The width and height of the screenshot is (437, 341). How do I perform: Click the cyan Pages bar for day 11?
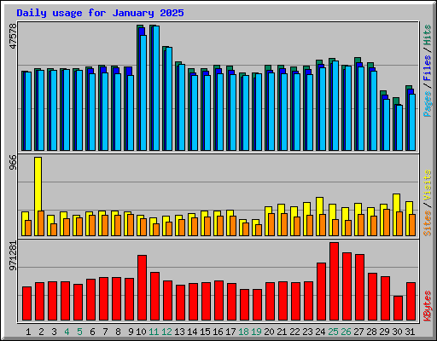[156, 89]
